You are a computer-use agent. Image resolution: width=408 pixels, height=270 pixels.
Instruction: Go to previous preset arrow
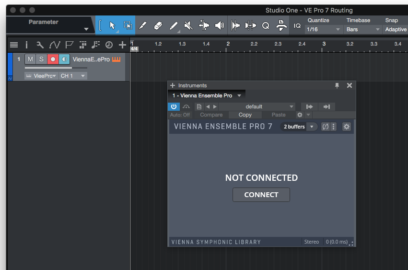pos(208,106)
